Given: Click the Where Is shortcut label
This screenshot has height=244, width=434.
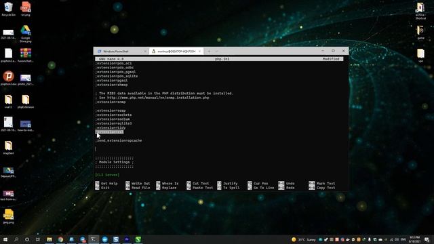Looking at the screenshot, I should (170, 184).
